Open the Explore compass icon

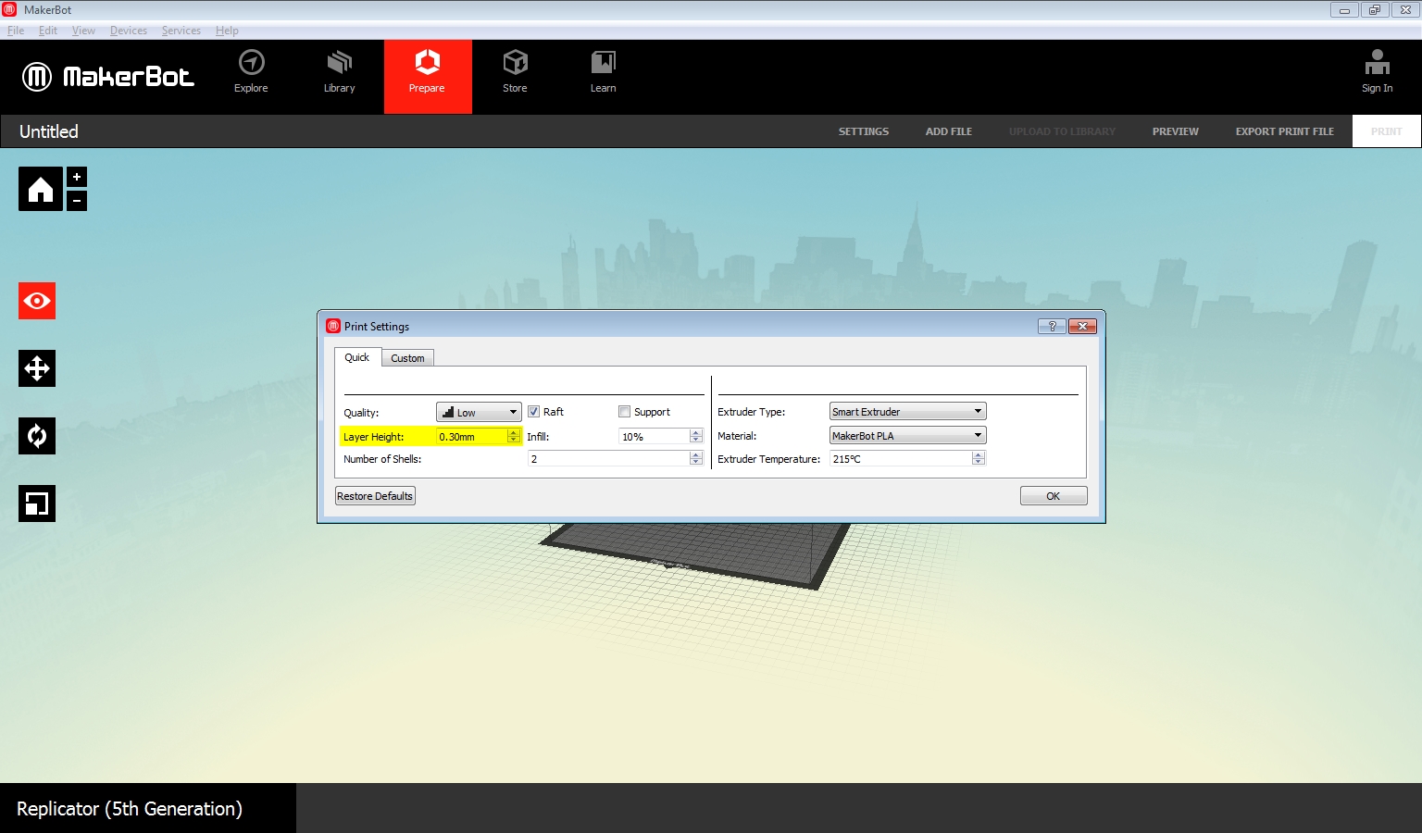pos(251,63)
